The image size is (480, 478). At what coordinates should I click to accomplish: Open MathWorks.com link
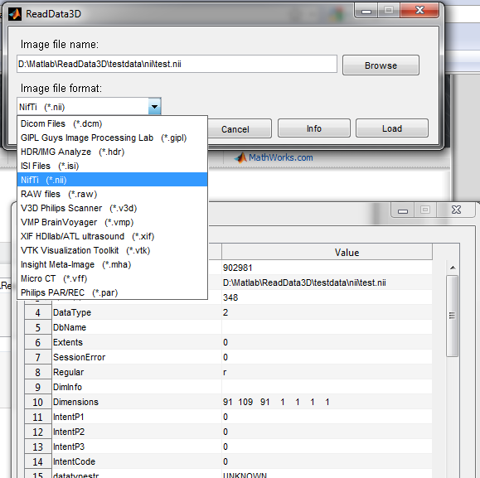tap(281, 157)
